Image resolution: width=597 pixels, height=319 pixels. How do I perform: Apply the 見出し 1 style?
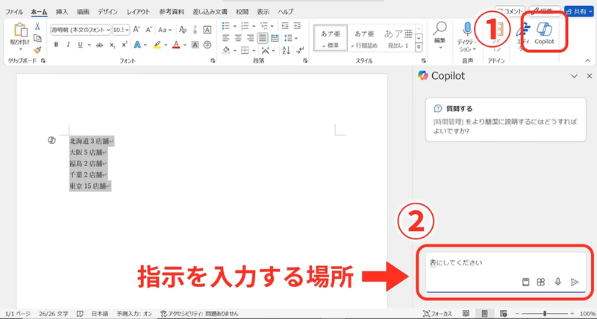pyautogui.click(x=398, y=38)
